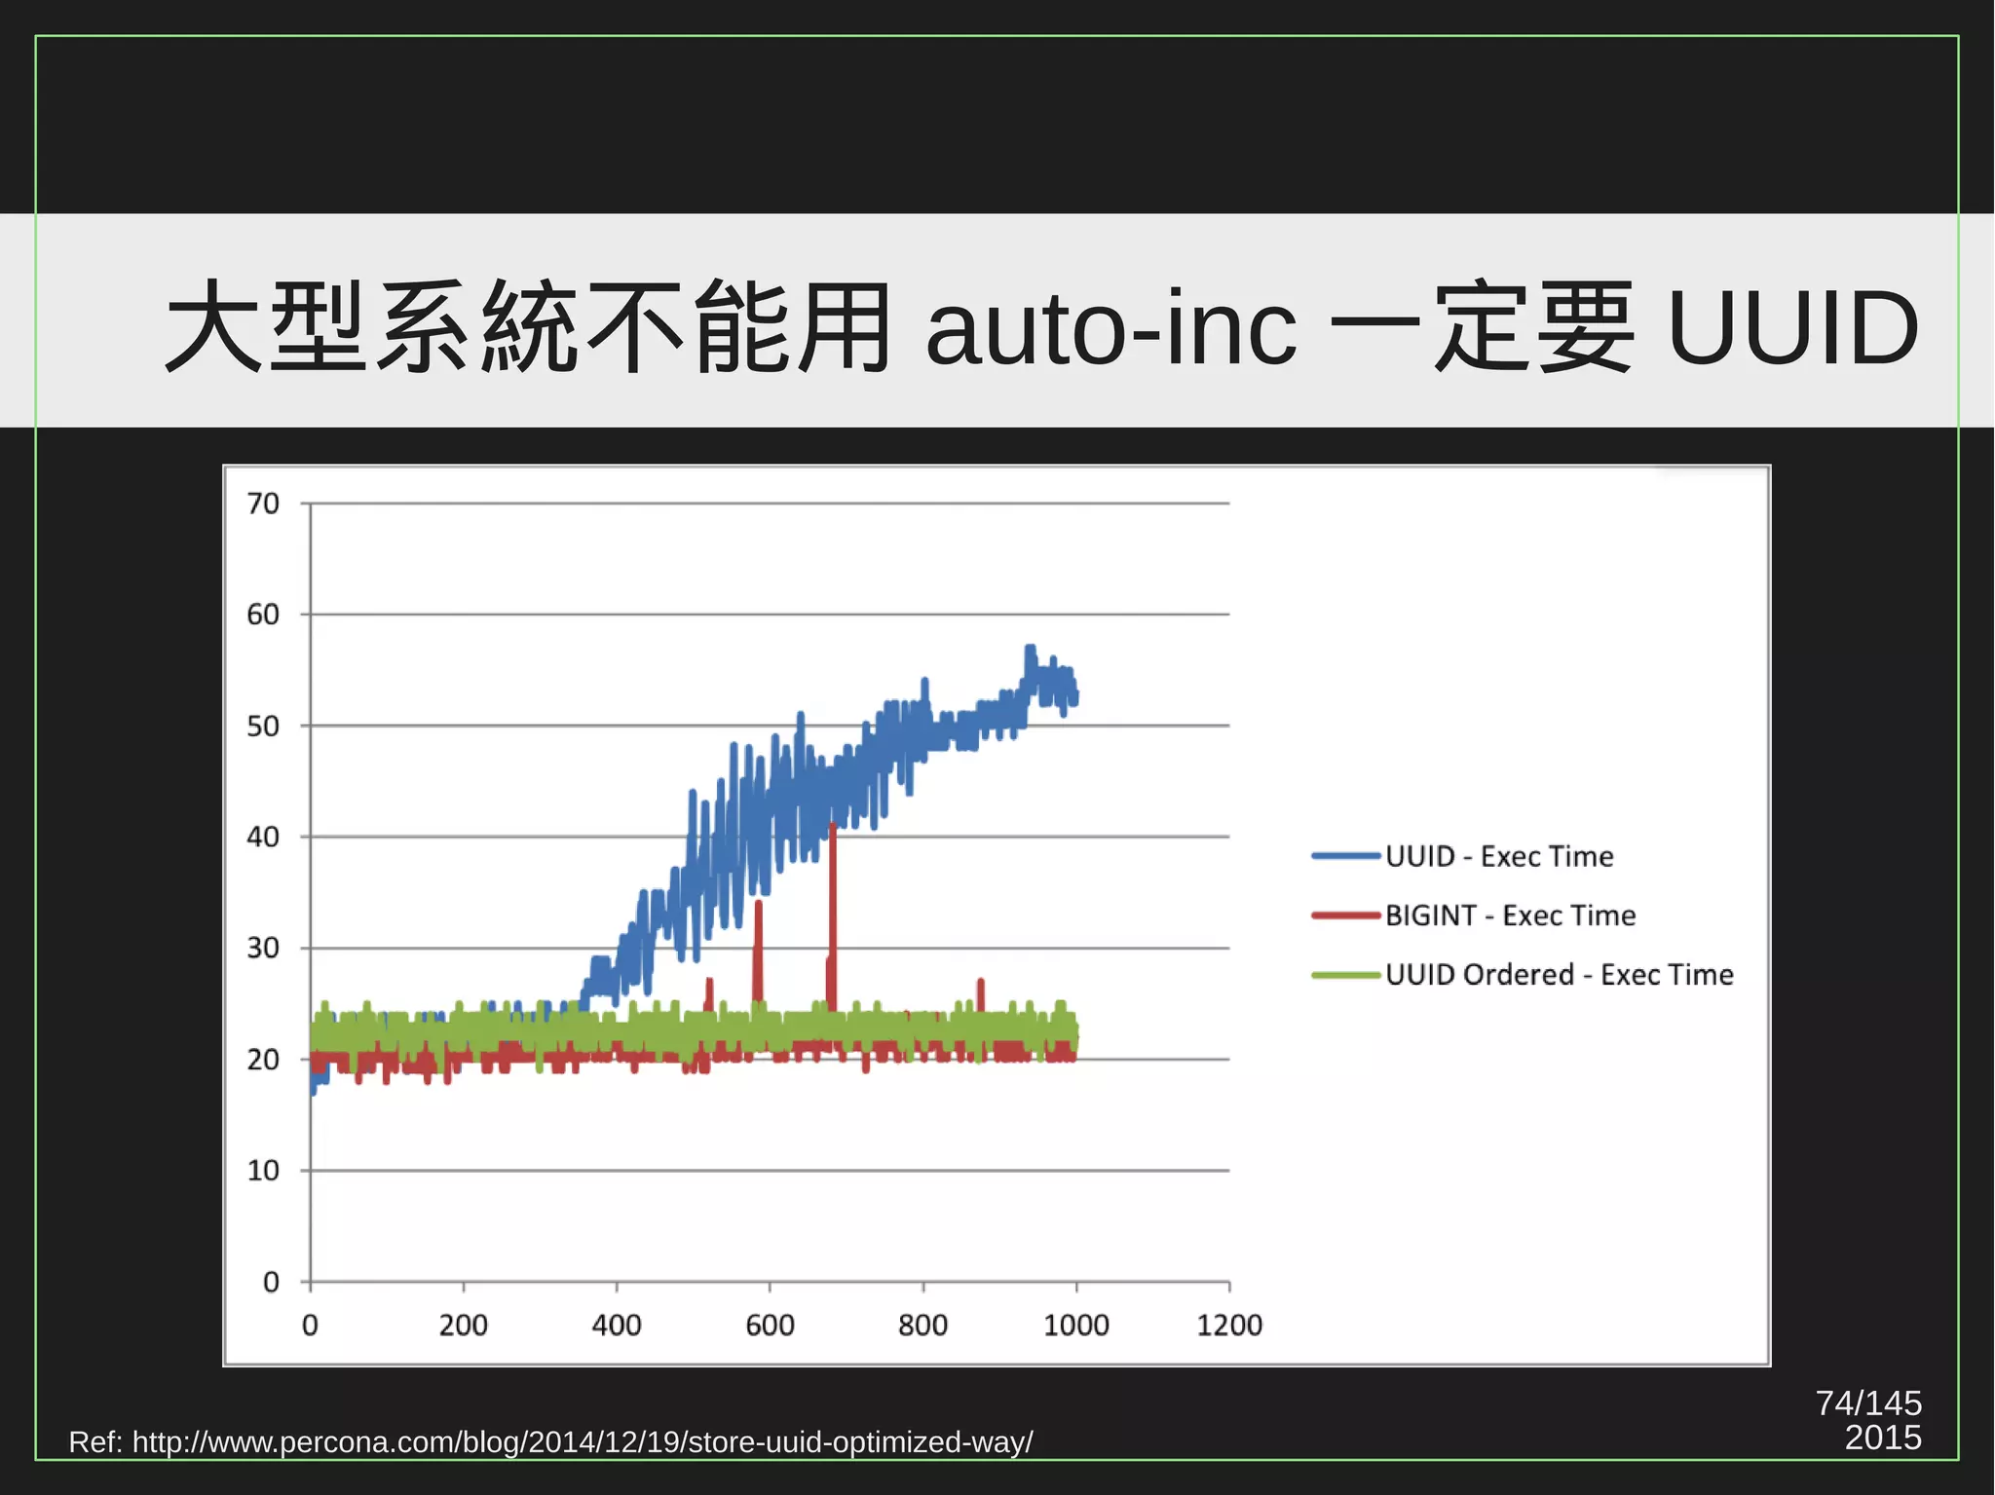
Task: Click the blue UUID legend line swatch
Action: coord(1346,856)
